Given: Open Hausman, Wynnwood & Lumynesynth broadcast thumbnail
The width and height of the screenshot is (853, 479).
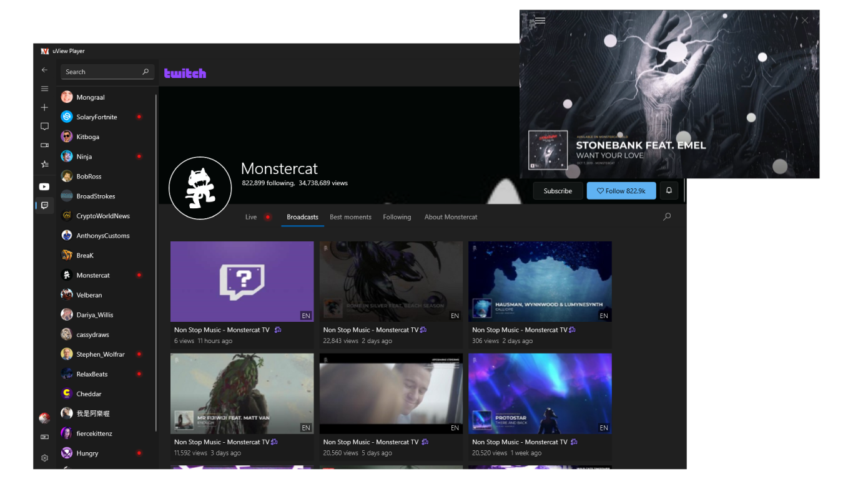Looking at the screenshot, I should 540,282.
